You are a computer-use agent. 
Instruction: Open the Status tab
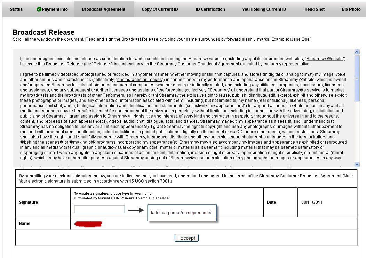tap(16, 9)
